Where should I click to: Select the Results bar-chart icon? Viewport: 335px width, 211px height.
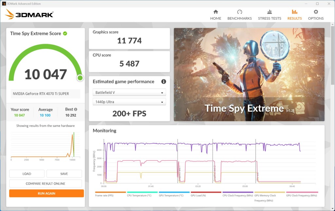[294, 12]
